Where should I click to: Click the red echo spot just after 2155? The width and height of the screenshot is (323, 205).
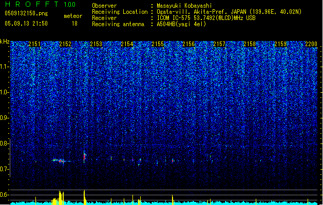[x=173, y=161]
